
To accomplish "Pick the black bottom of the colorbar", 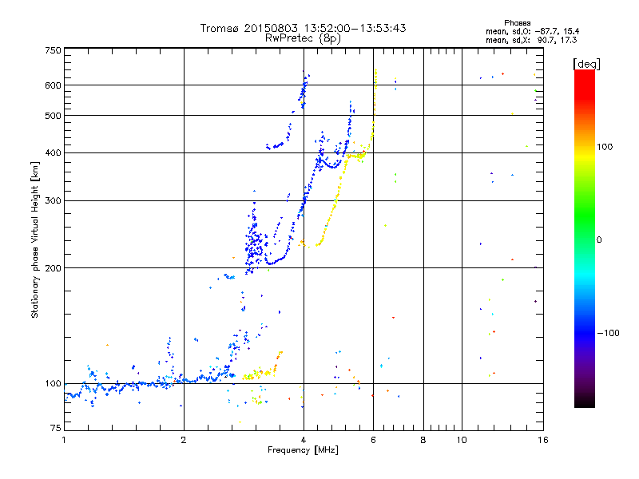I will point(585,402).
